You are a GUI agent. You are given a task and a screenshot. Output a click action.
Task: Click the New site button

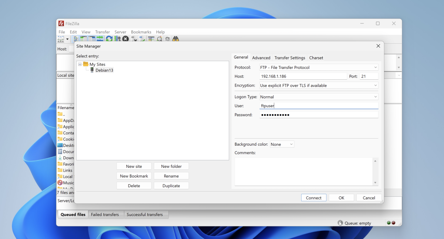coord(134,166)
